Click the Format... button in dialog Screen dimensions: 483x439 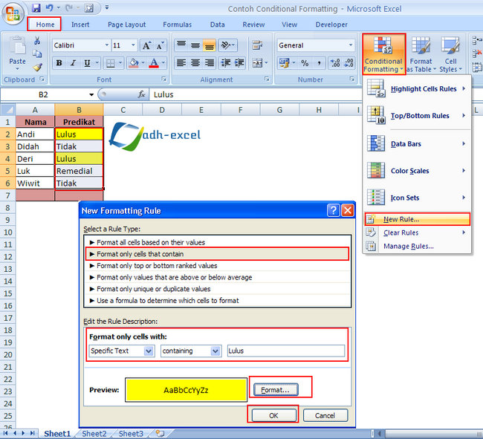click(x=276, y=390)
